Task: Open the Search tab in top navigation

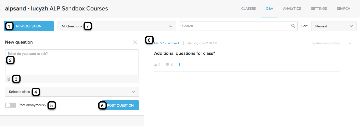Action: [x=343, y=8]
